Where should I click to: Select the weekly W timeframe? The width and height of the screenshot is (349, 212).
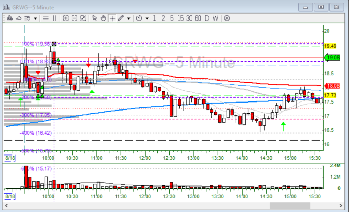click(215, 18)
